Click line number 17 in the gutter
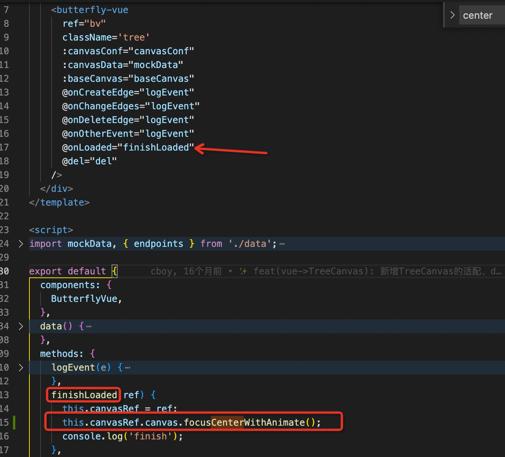Screen dimensions: 505x457 coord(5,147)
